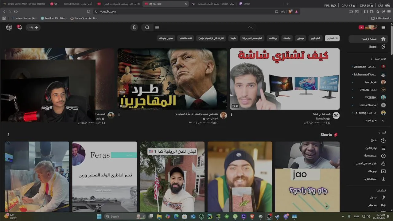Play the monitor buying guide thumbnail
Viewport: 393px width, 221px height.
[285, 79]
